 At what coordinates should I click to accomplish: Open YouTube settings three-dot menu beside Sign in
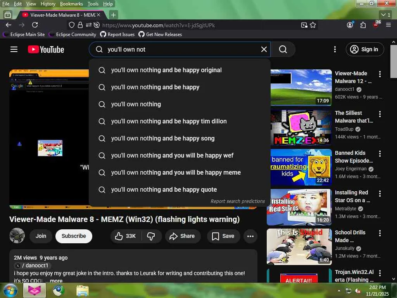[x=335, y=49]
